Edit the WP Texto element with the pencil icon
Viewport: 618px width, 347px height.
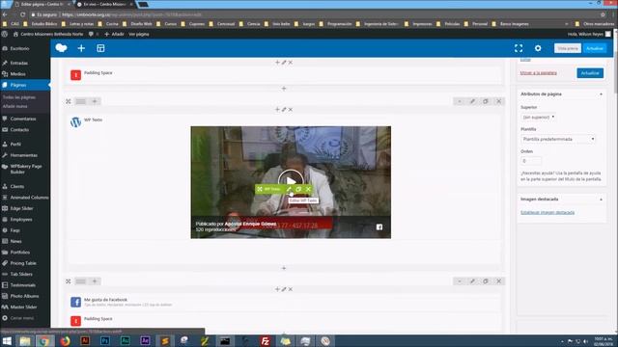[289, 189]
